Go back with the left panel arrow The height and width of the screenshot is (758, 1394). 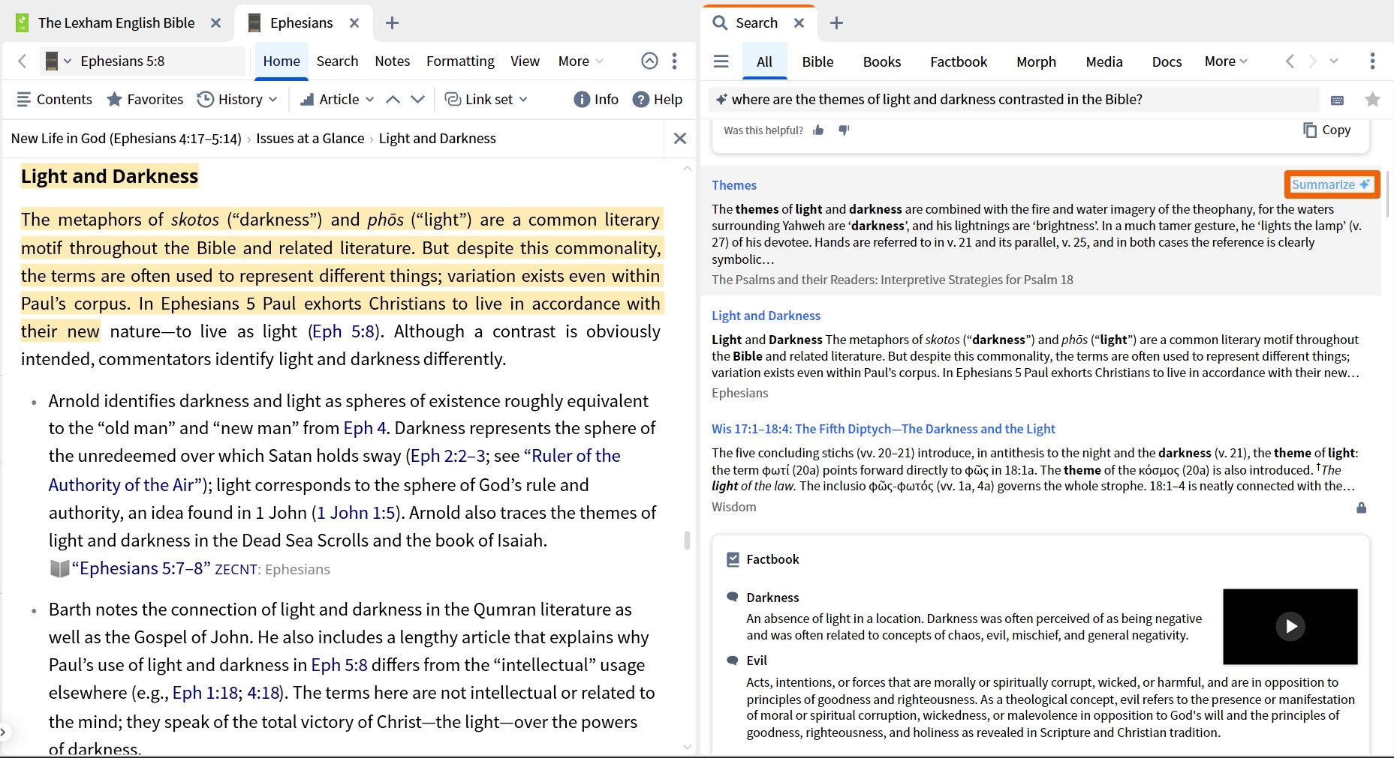(x=22, y=61)
